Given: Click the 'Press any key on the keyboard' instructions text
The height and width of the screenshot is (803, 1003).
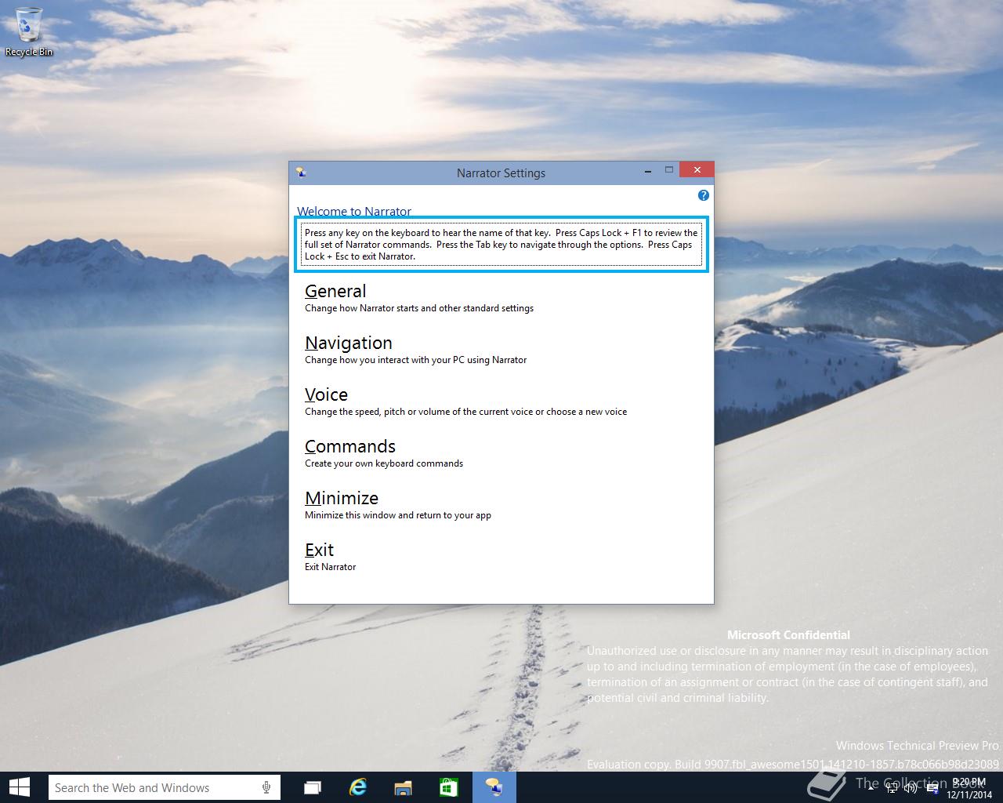Looking at the screenshot, I should click(x=501, y=245).
